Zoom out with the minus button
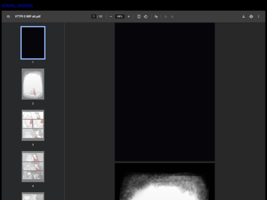This screenshot has width=267, height=200. coord(111,16)
